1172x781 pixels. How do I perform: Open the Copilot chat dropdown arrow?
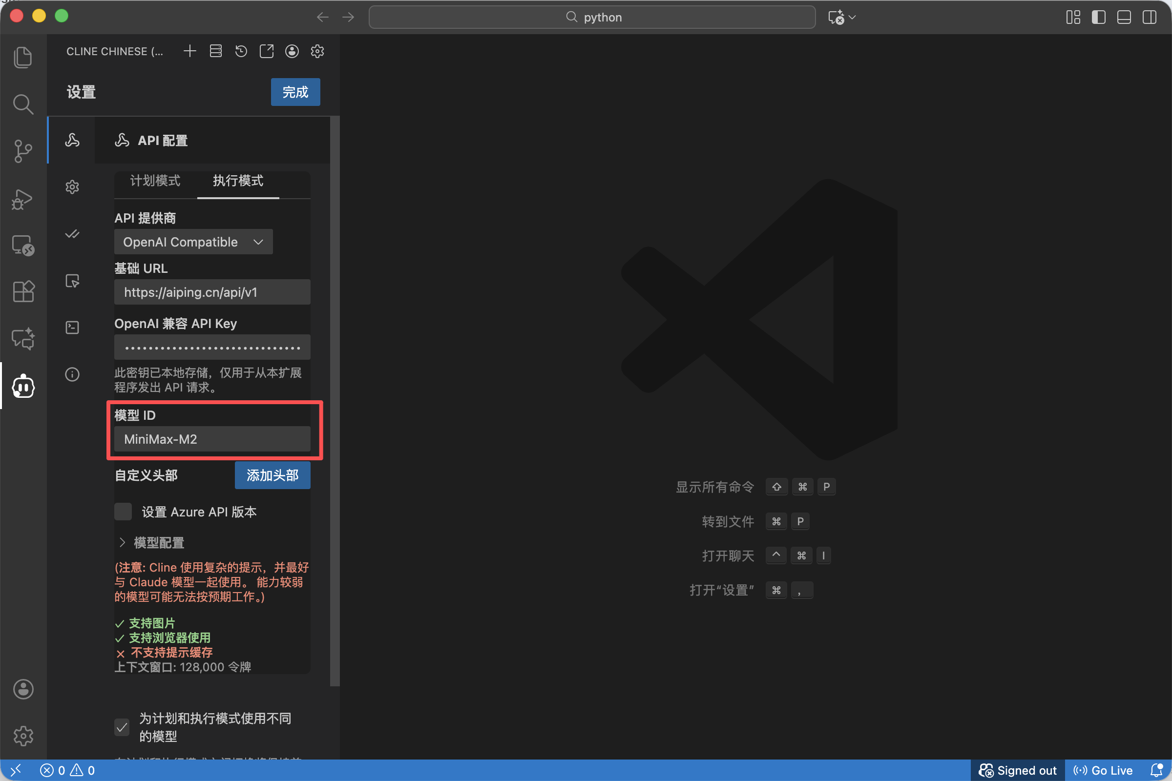tap(853, 18)
